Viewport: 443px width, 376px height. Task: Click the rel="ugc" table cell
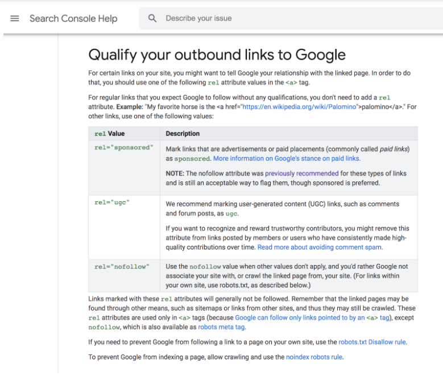[125, 228]
